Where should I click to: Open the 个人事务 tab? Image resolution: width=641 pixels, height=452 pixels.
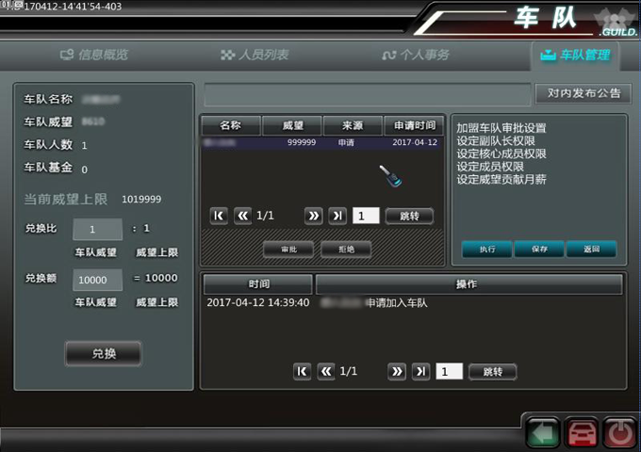pyautogui.click(x=416, y=55)
